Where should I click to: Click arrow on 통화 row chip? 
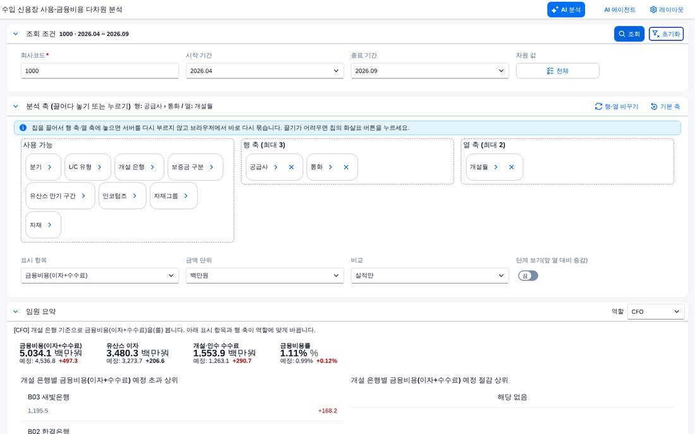[330, 167]
